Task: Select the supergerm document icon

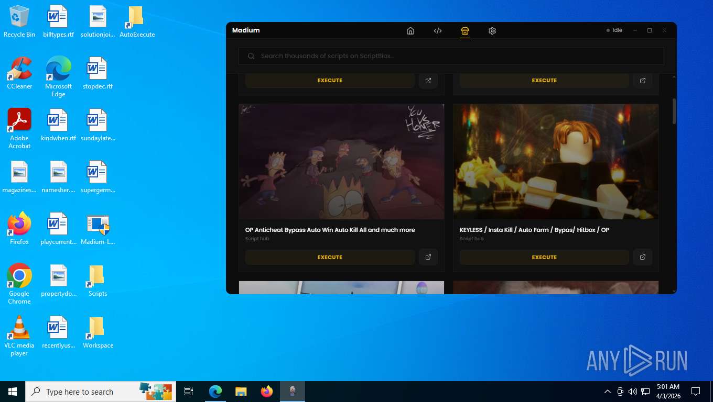Action: point(98,177)
